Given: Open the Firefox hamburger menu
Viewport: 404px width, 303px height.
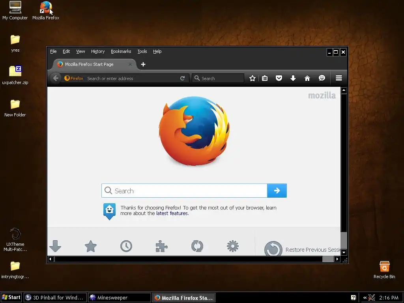Looking at the screenshot, I should pos(339,78).
